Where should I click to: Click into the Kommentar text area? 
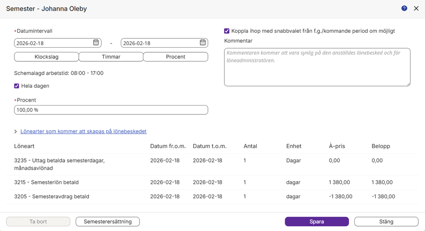[x=317, y=67]
